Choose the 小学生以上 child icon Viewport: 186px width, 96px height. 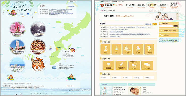149,49
